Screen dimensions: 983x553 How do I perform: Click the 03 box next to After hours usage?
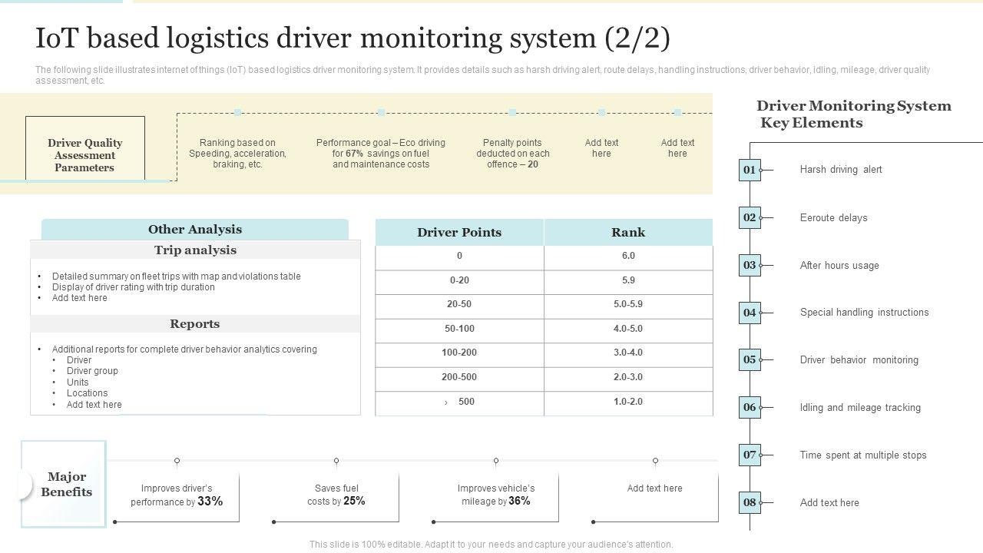coord(750,265)
